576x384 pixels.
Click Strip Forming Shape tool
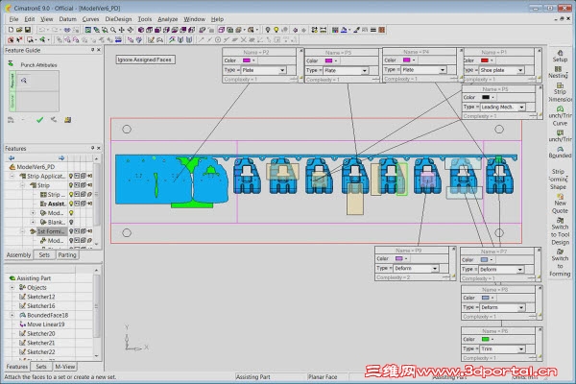point(558,179)
